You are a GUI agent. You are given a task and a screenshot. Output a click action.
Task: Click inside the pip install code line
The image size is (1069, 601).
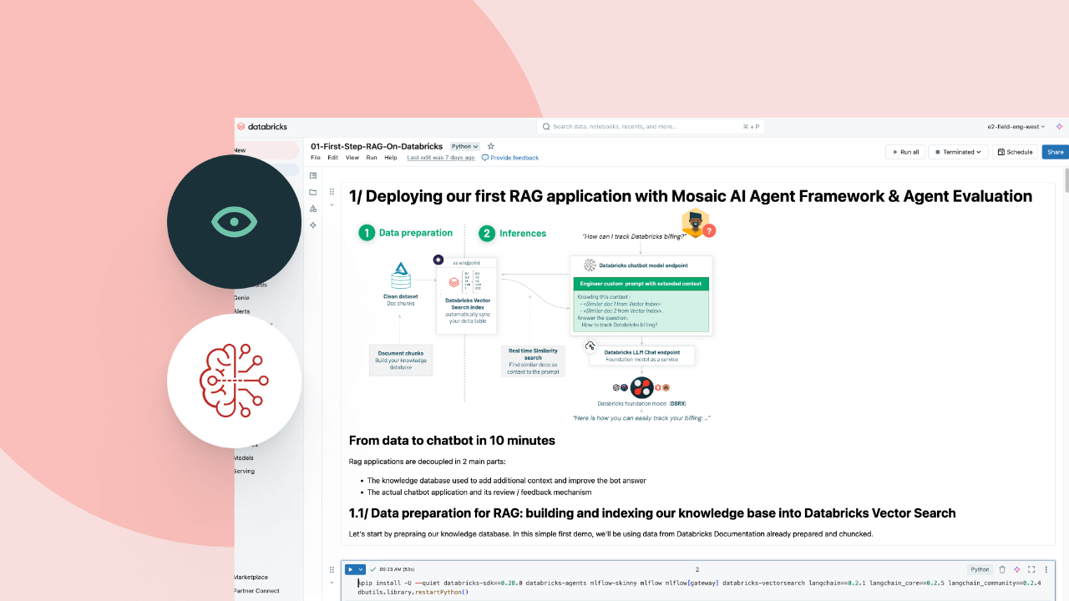(699, 583)
